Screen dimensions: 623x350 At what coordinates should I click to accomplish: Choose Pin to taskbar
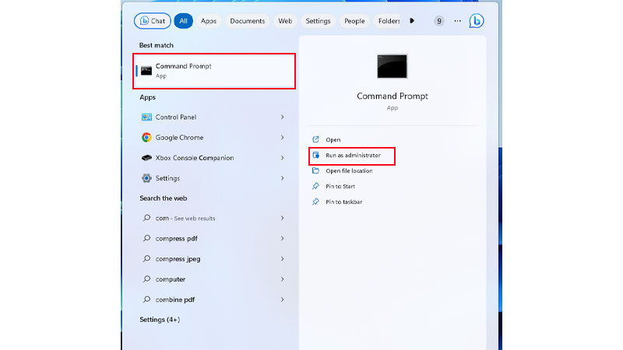tap(344, 201)
